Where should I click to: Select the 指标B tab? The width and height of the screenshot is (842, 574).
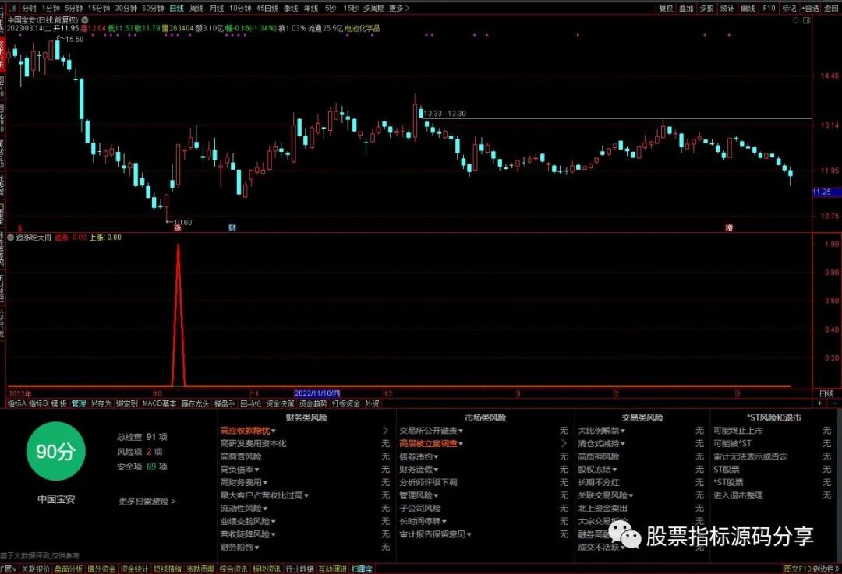point(38,403)
